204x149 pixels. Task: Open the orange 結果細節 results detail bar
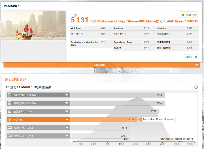coord(102,65)
